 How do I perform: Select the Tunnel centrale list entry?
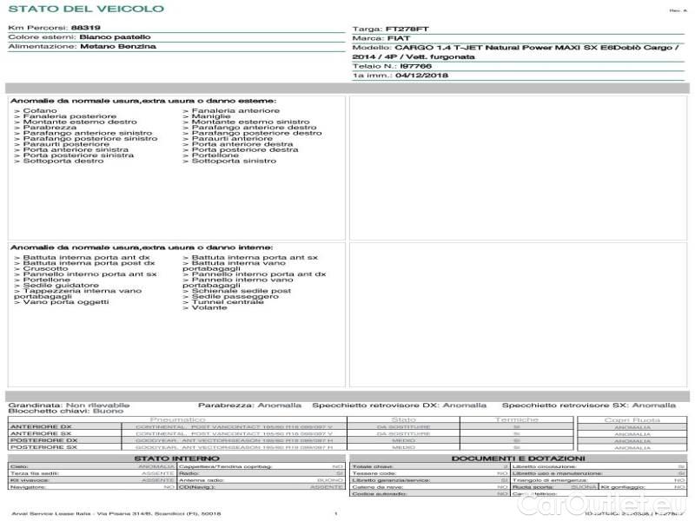pos(228,301)
